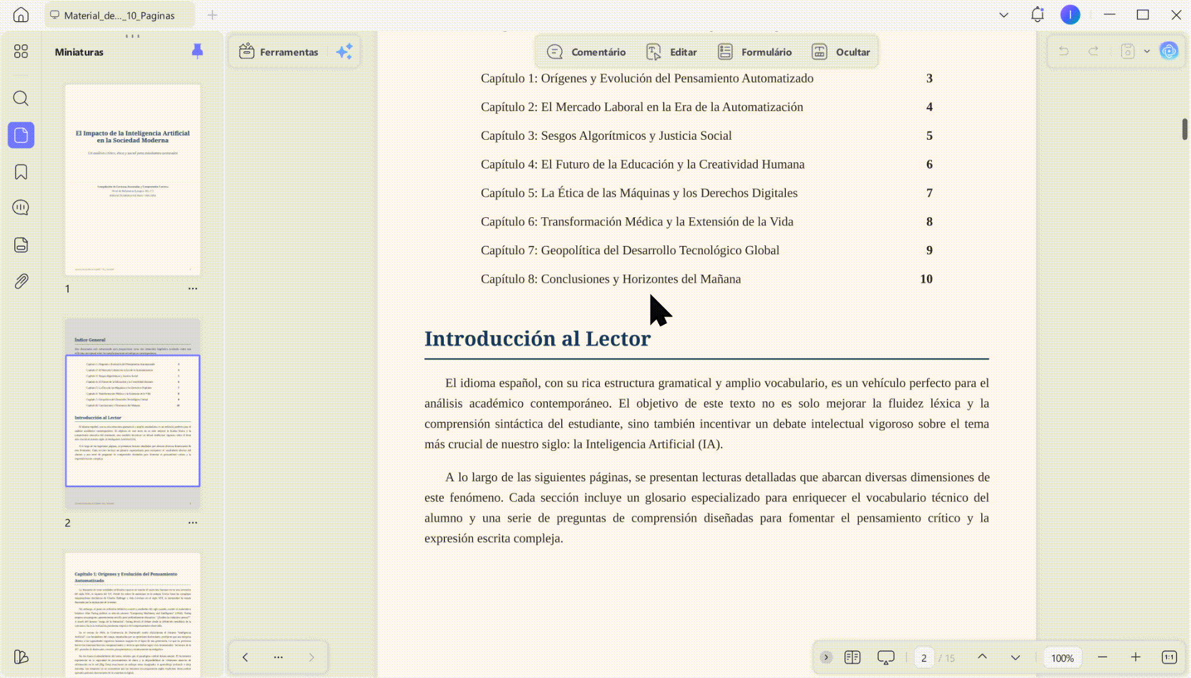Go to the home screen icon
This screenshot has width=1191, height=678.
(21, 15)
